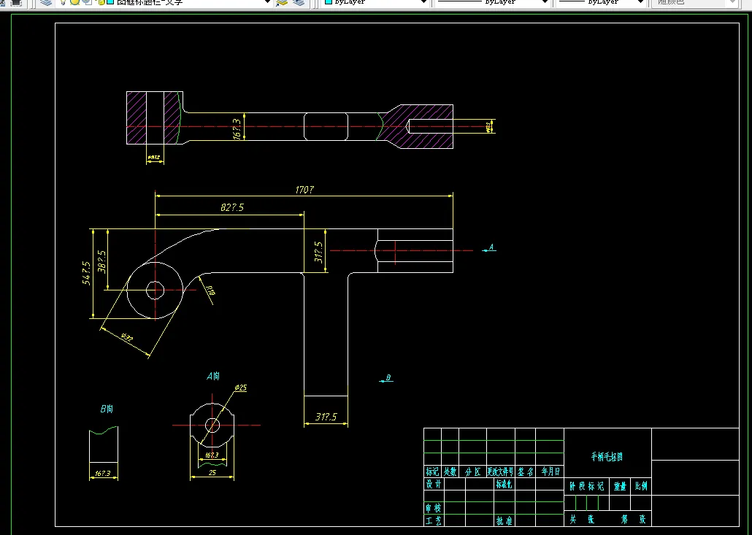The image size is (752, 535).
Task: Click cyan swatch in color control box
Action: point(329,2)
